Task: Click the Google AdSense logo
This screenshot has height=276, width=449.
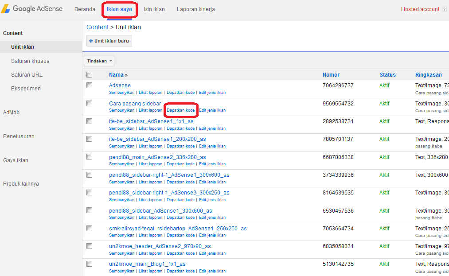Action: point(31,8)
